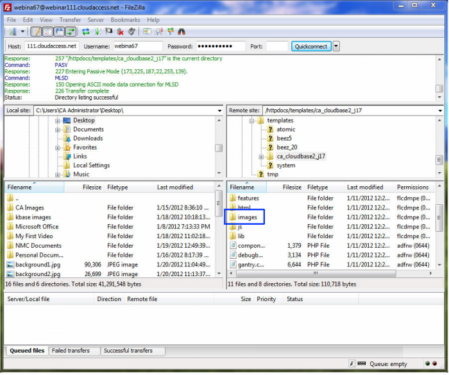Select the images folder in remote list

click(248, 218)
